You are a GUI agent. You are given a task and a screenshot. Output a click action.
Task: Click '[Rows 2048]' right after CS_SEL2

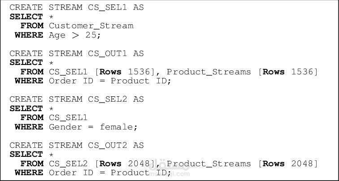click(x=127, y=164)
